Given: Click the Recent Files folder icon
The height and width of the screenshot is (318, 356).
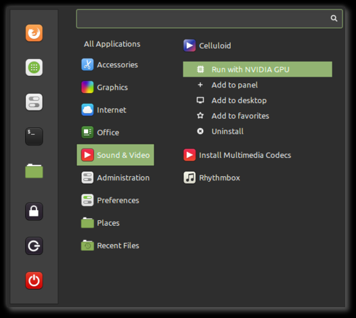Looking at the screenshot, I should [x=87, y=245].
